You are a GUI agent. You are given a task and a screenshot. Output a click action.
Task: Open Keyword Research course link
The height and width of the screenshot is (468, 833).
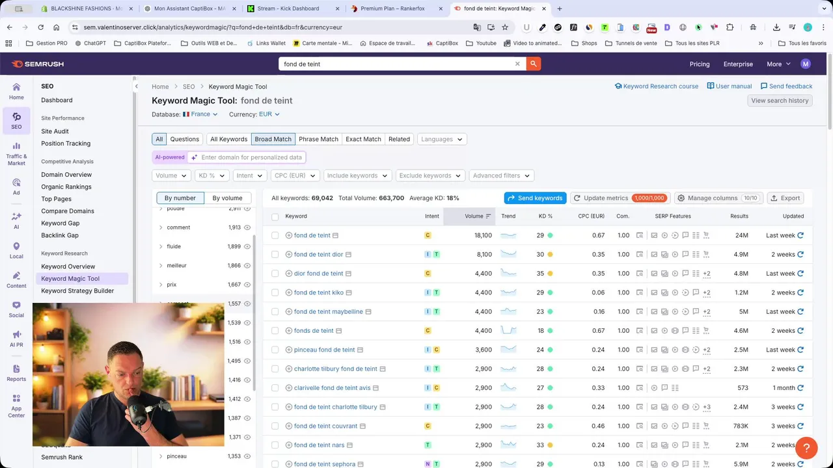[657, 86]
